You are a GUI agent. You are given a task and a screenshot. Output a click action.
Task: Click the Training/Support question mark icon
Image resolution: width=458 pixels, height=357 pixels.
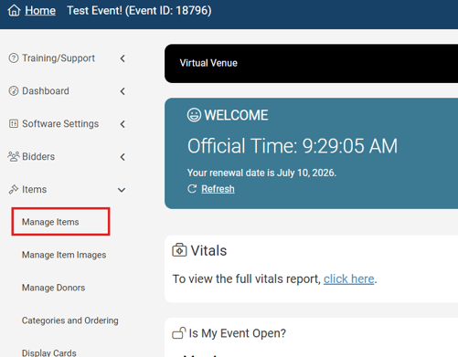tap(14, 58)
